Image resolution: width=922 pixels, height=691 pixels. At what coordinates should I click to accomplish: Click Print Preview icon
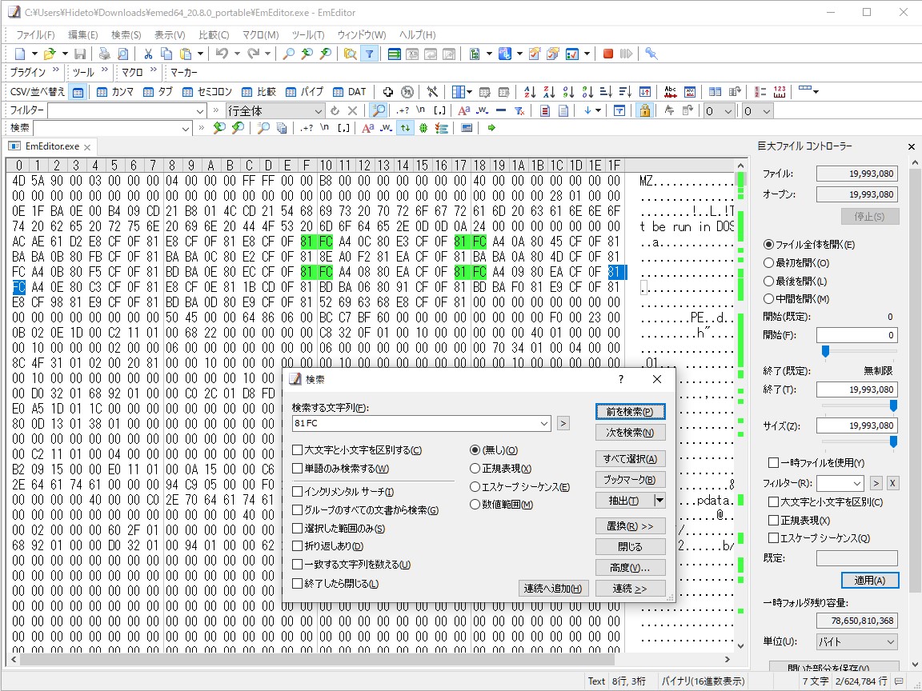[122, 54]
